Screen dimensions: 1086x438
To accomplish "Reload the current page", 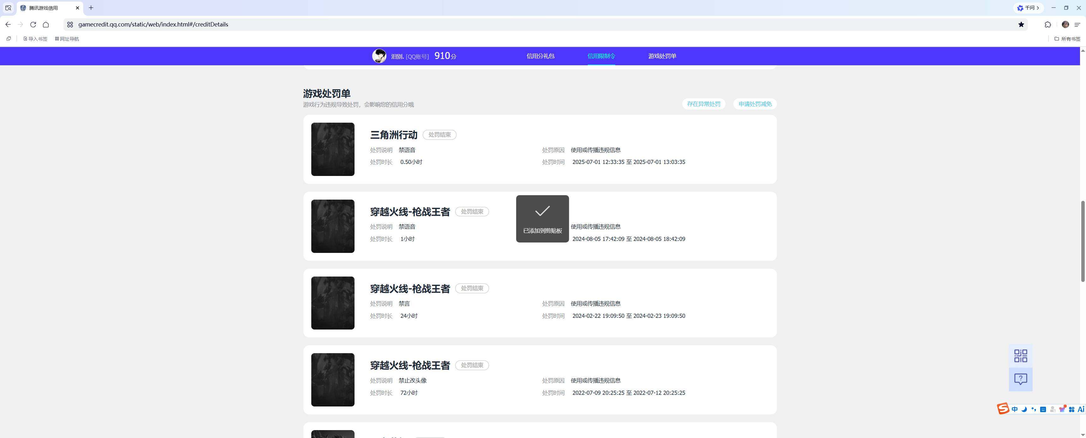I will [33, 24].
